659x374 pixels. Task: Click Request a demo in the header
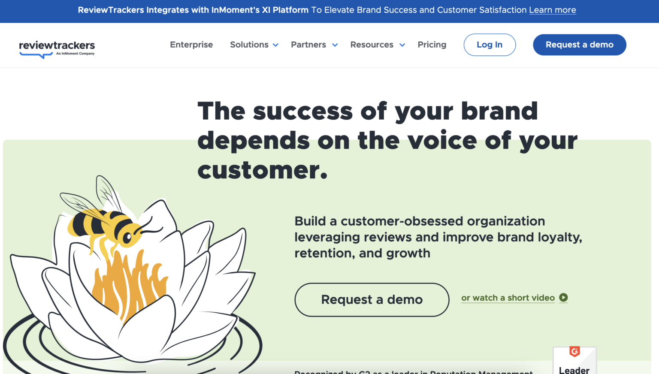(x=580, y=45)
